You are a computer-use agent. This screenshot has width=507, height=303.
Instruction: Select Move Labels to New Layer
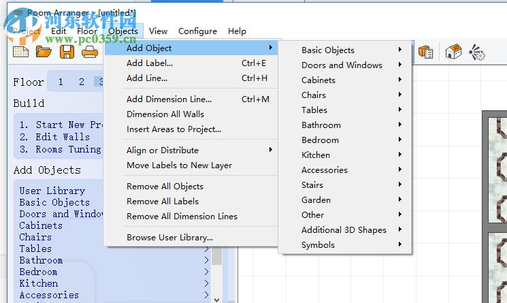(191, 165)
